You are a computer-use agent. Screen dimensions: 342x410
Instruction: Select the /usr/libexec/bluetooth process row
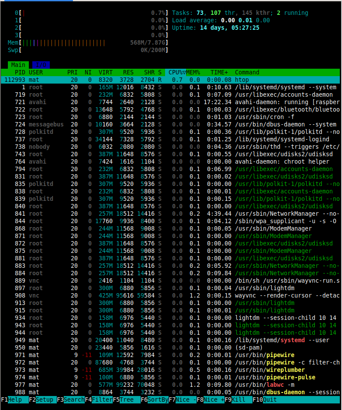170,109
